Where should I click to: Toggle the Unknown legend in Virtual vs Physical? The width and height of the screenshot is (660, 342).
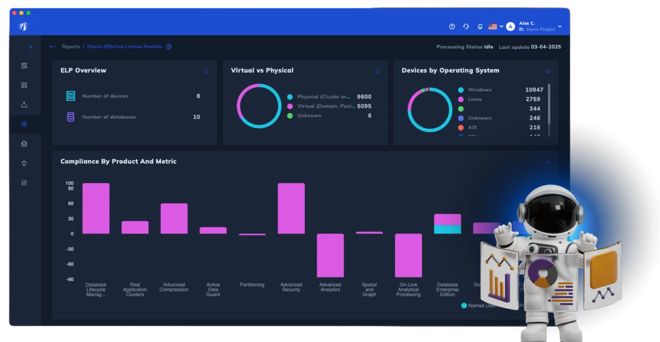pos(309,116)
